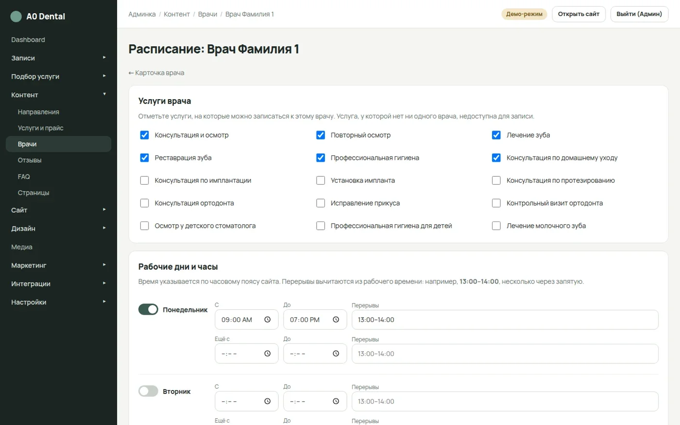Image resolution: width=680 pixels, height=425 pixels.
Task: Go to Отзывы in sidebar
Action: click(x=58, y=160)
